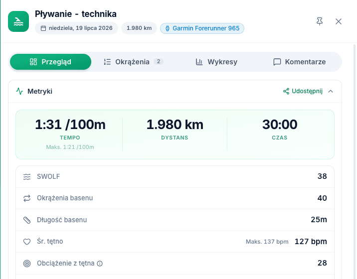Viewport: 357px width, 279px height.
Task: Click the Maks. 137 bpm text
Action: pyautogui.click(x=267, y=242)
